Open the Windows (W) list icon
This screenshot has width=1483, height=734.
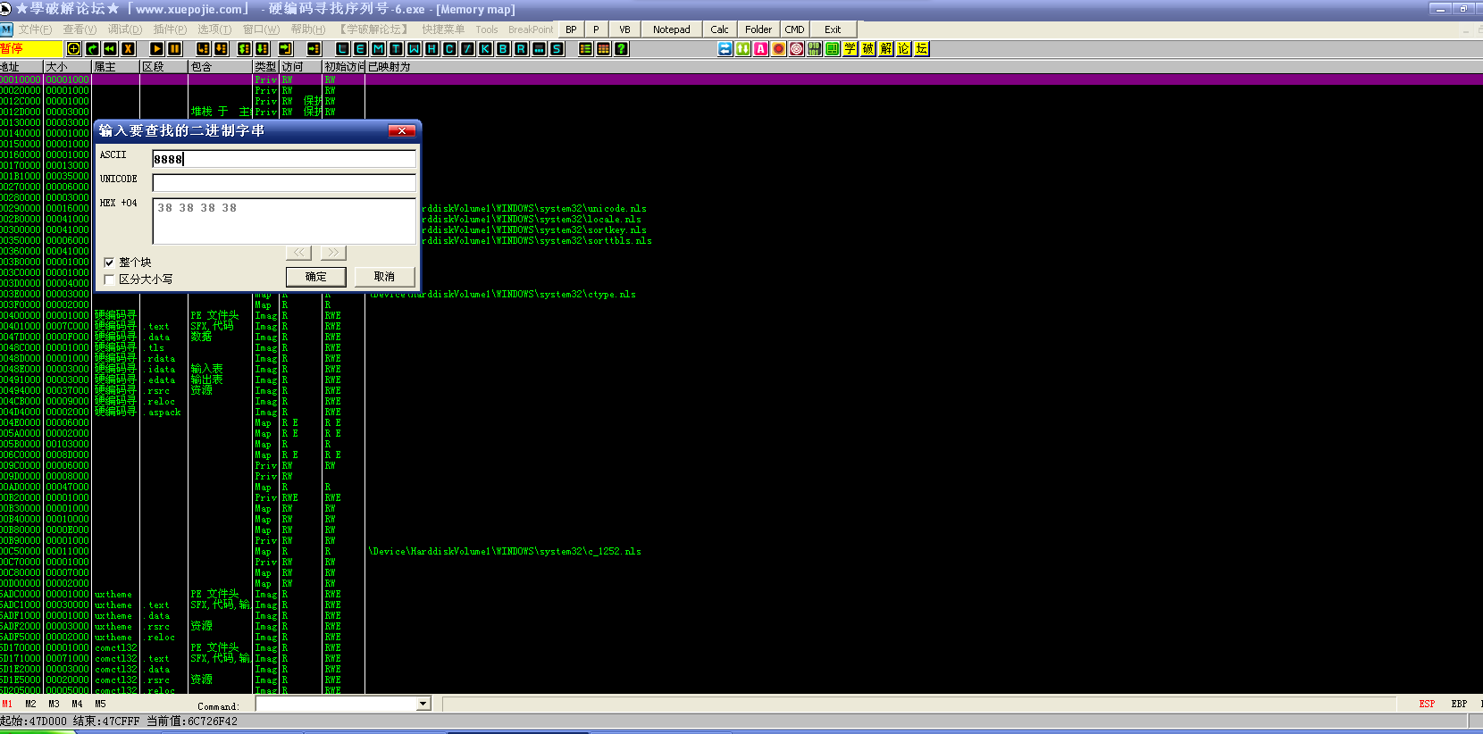click(414, 49)
